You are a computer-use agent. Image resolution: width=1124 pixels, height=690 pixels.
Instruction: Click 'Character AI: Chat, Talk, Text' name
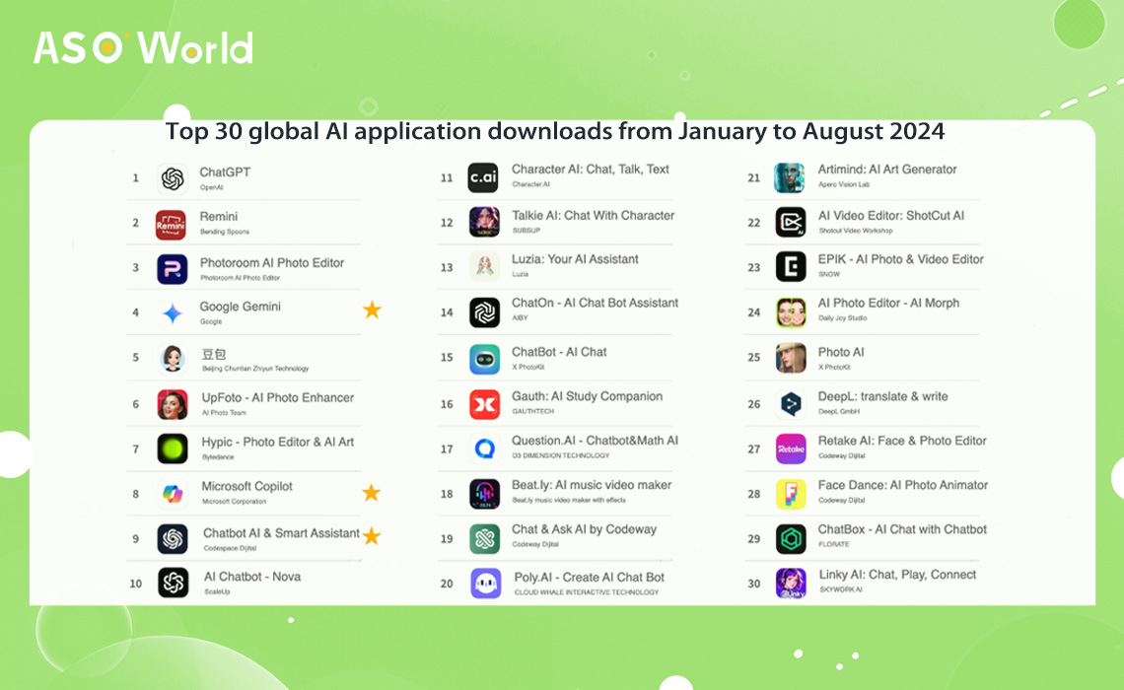coord(590,170)
